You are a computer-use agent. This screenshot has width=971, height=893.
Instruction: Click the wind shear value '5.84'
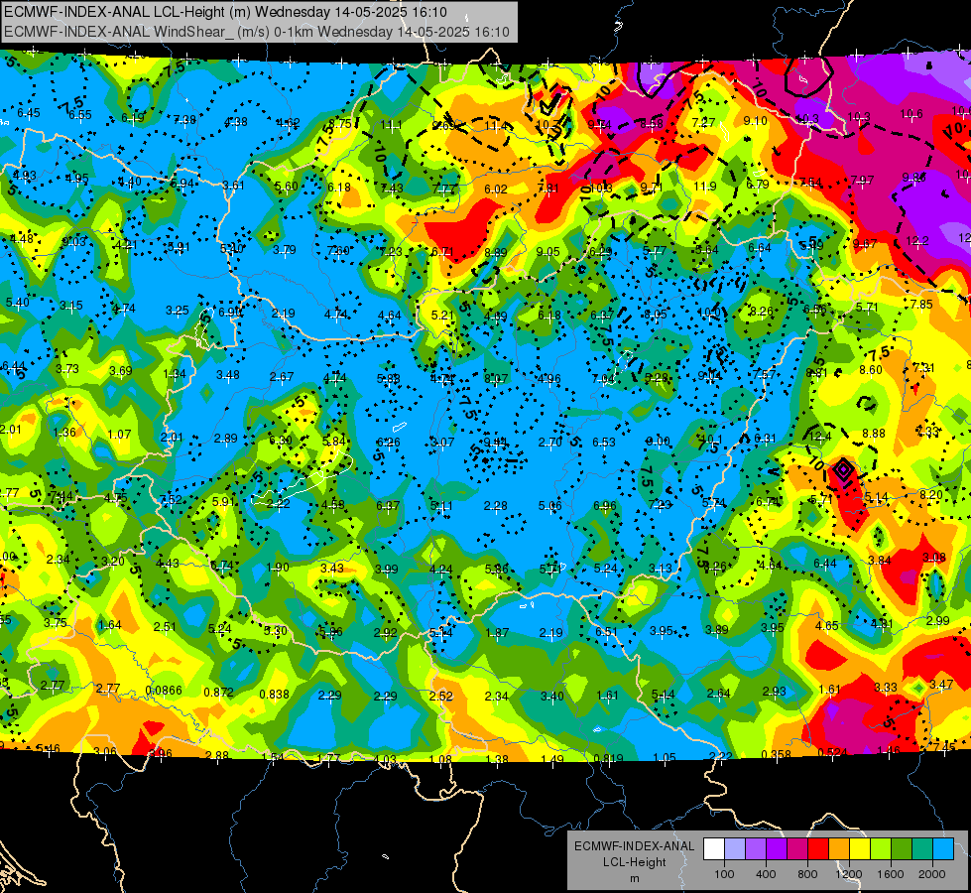334,441
